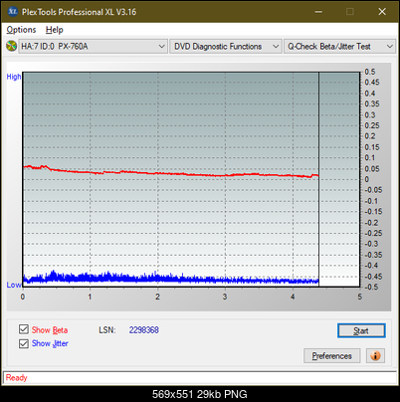
Task: Close the PlexTools Professional window
Action: (x=382, y=12)
